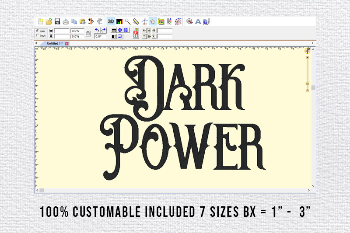Click the gear with red arrow icon
This screenshot has width=350, height=233.
pos(189,21)
